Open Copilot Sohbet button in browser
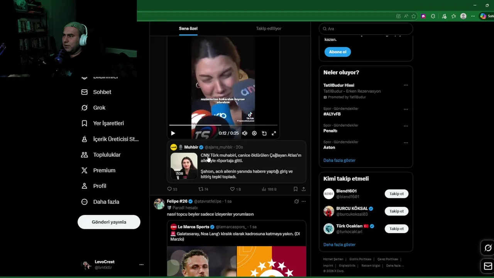 [487, 16]
